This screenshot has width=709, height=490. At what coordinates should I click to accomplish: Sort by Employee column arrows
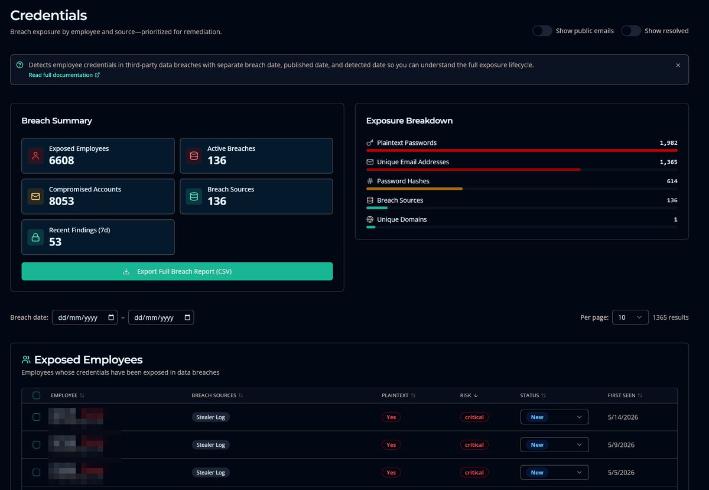(82, 395)
